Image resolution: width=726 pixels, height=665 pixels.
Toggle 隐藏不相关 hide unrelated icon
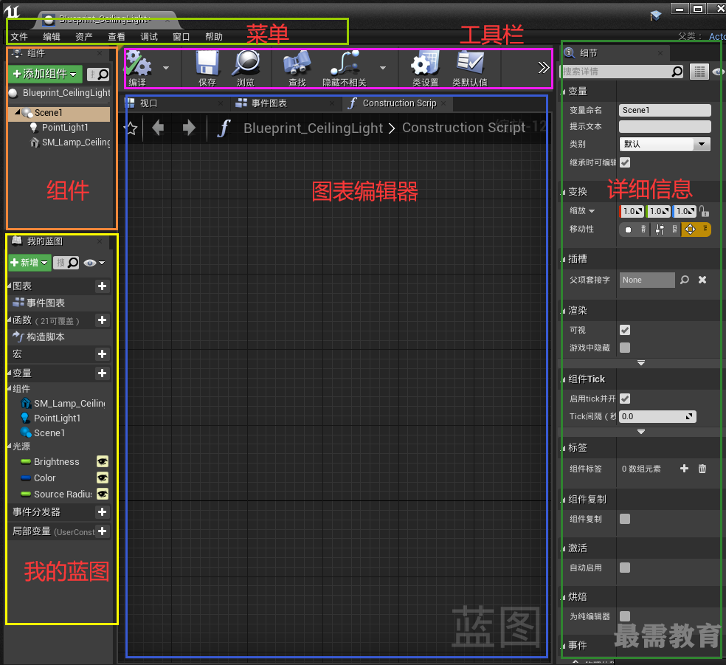click(x=345, y=69)
